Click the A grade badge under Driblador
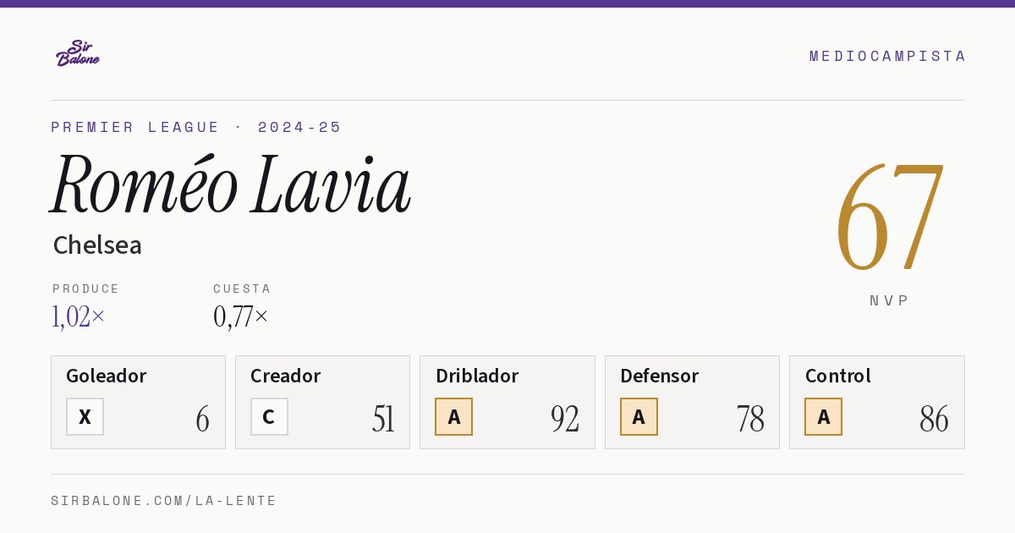 [454, 416]
